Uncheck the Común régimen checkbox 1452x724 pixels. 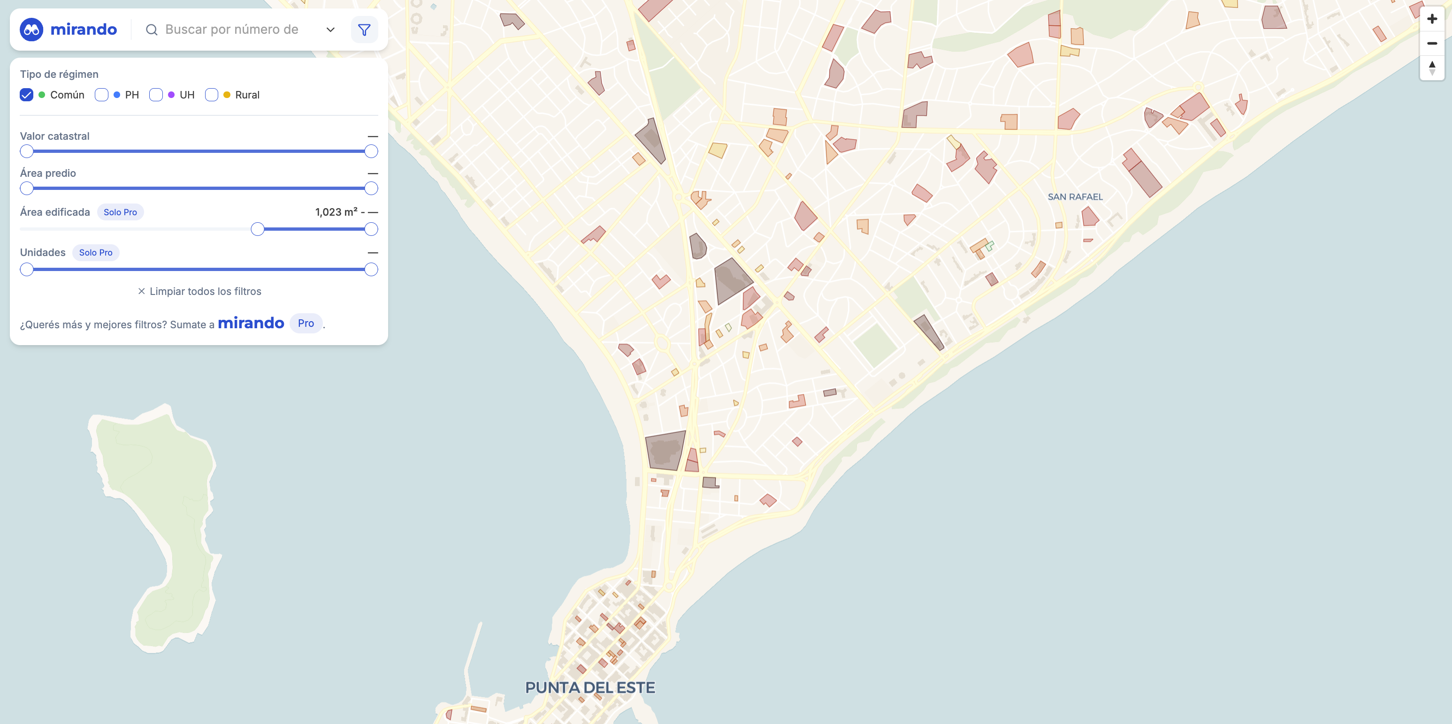[x=26, y=95]
